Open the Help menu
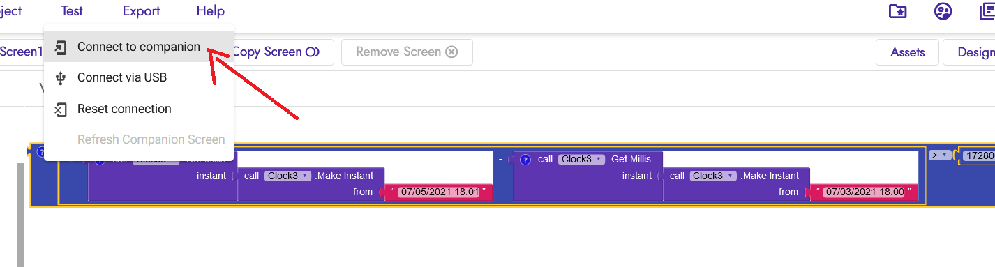The height and width of the screenshot is (267, 995). [211, 11]
